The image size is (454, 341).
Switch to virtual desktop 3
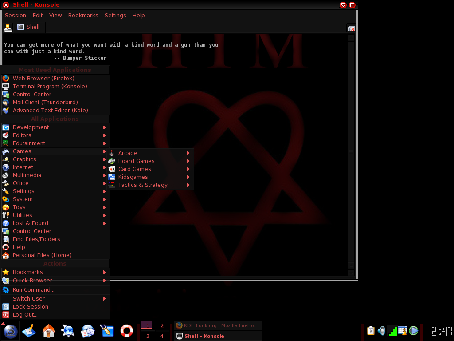(148, 336)
